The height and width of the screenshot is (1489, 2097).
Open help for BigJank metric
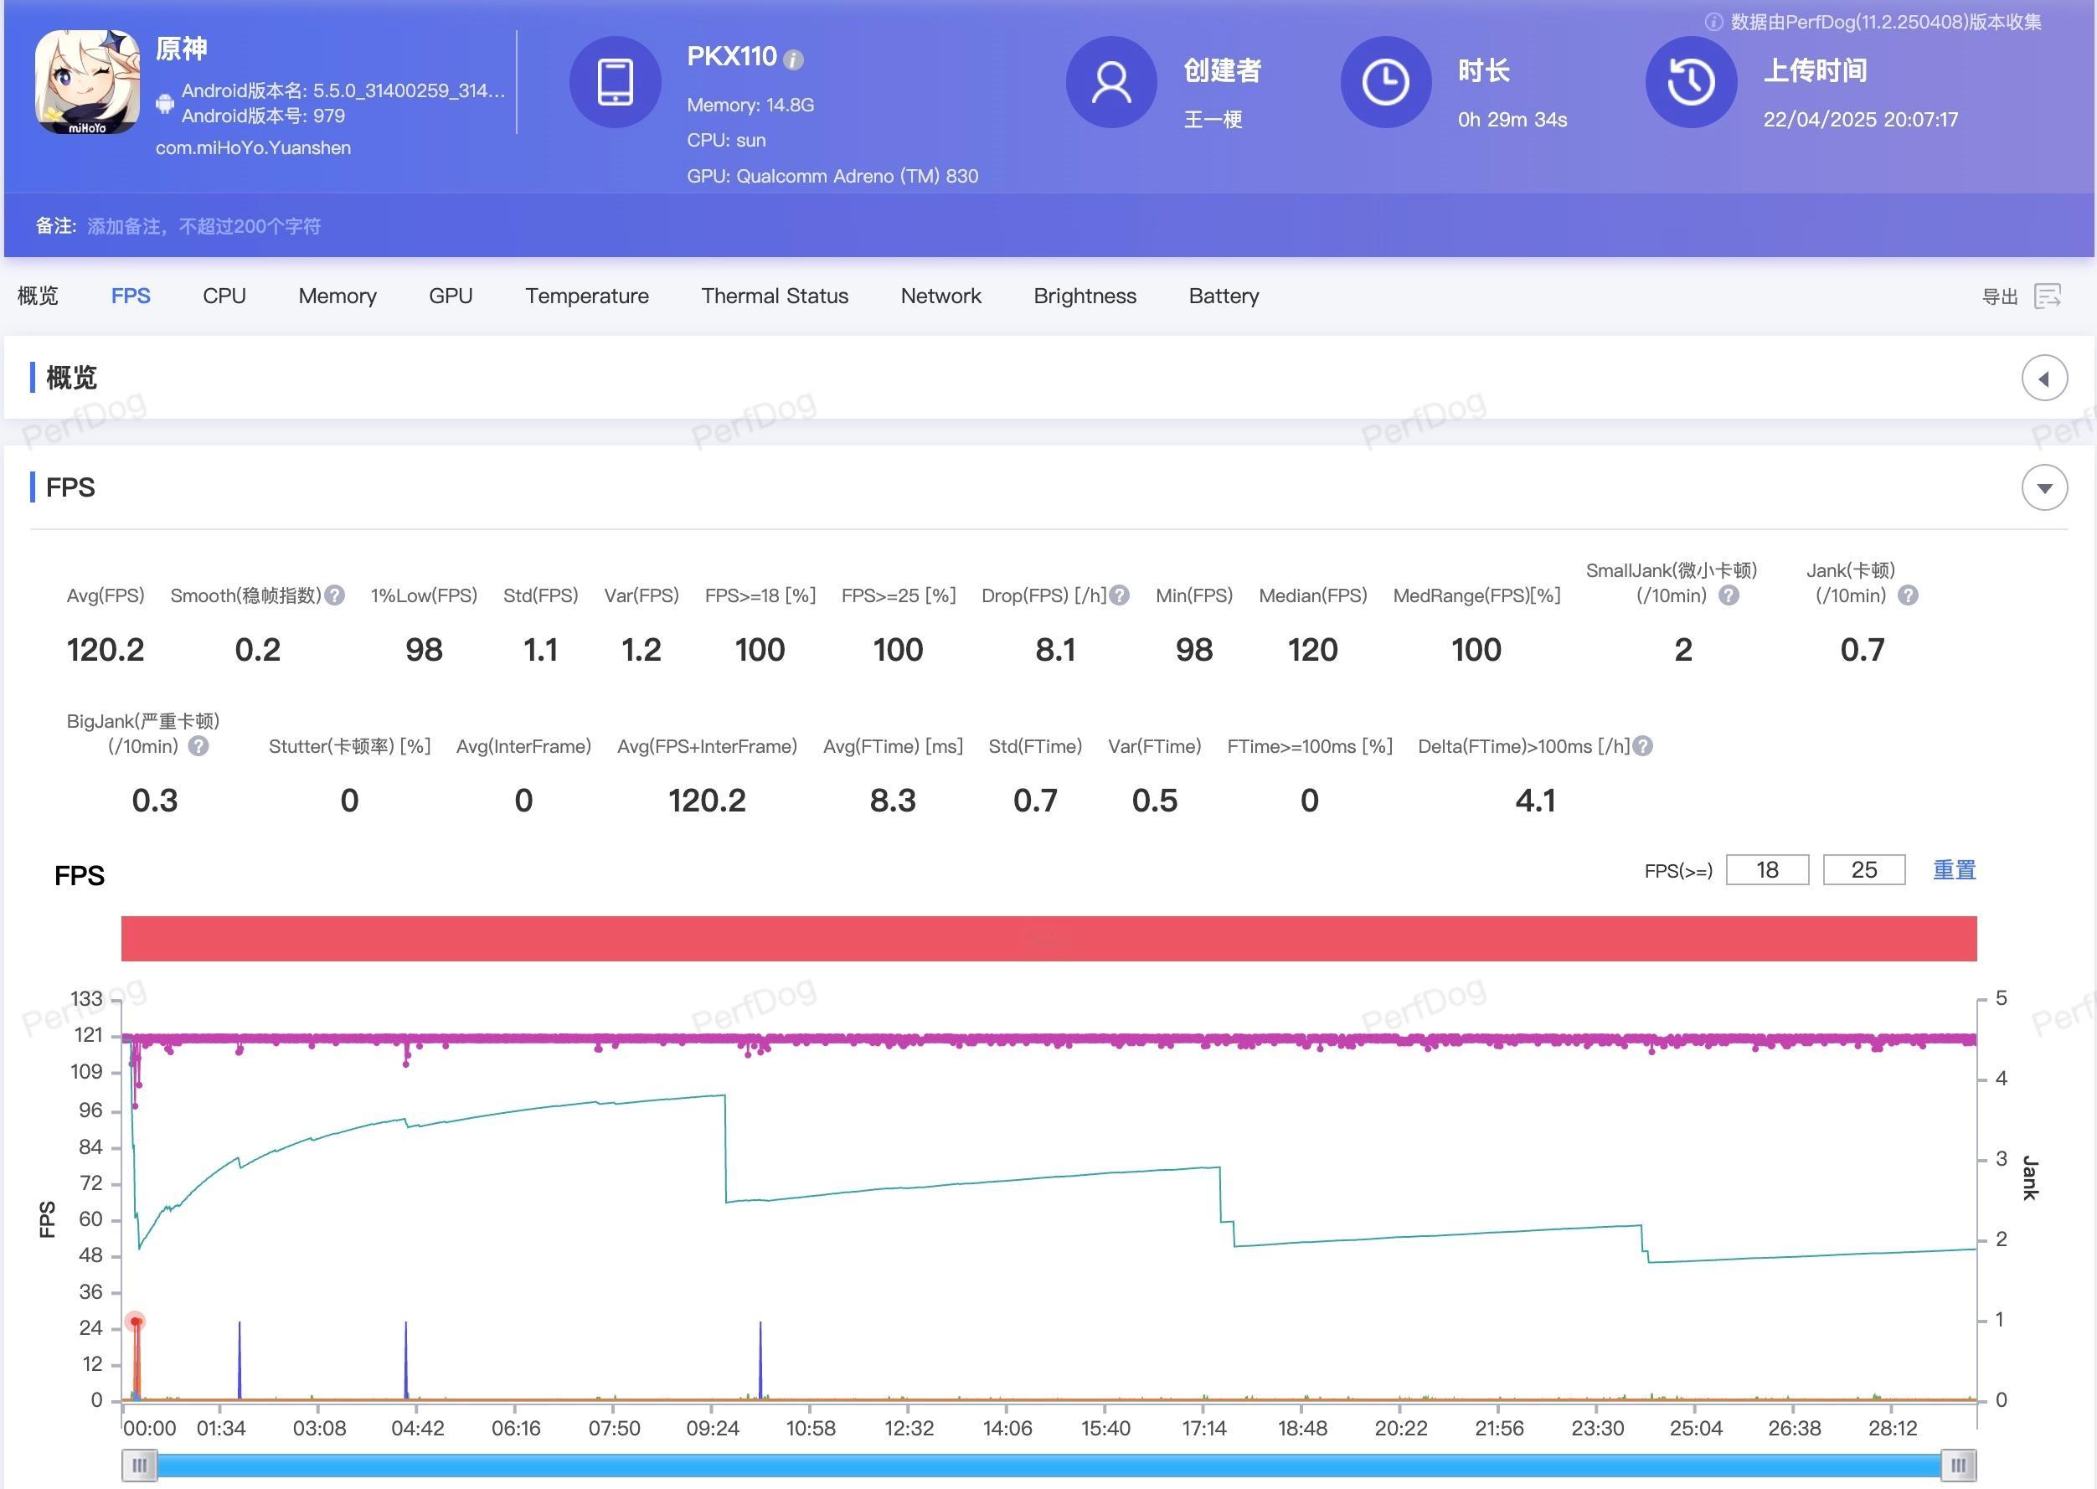[198, 745]
